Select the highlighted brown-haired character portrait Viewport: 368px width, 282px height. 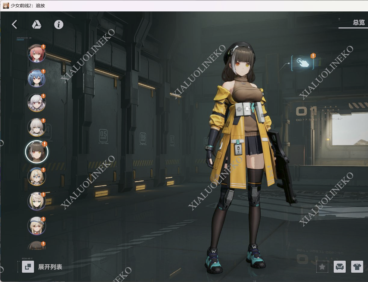(x=37, y=152)
